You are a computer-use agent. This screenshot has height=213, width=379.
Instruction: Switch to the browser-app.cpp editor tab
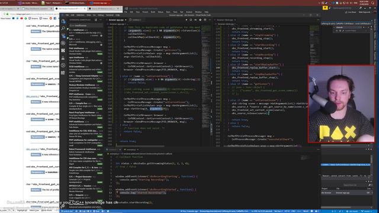click(x=116, y=20)
